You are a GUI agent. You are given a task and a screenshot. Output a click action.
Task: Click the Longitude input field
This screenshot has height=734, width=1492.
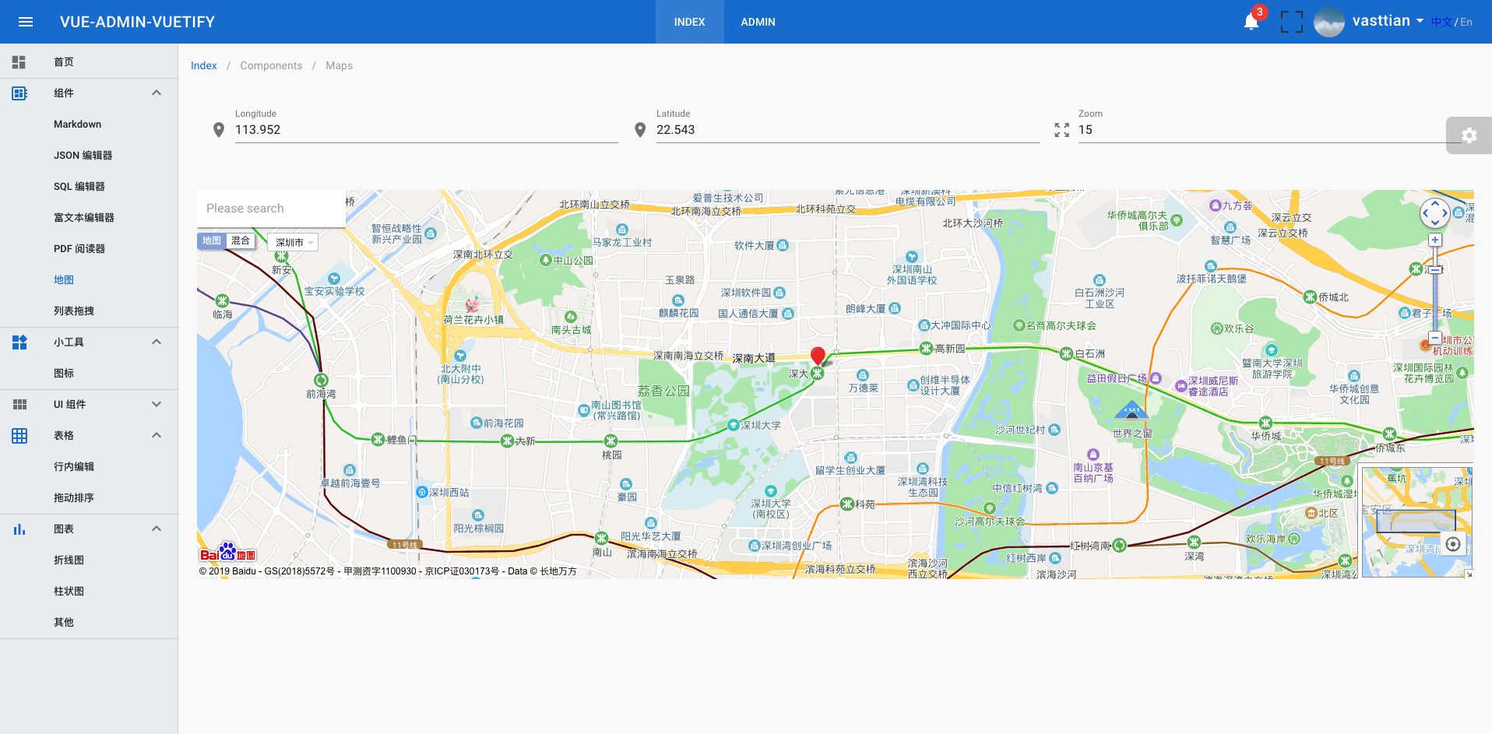click(x=427, y=130)
